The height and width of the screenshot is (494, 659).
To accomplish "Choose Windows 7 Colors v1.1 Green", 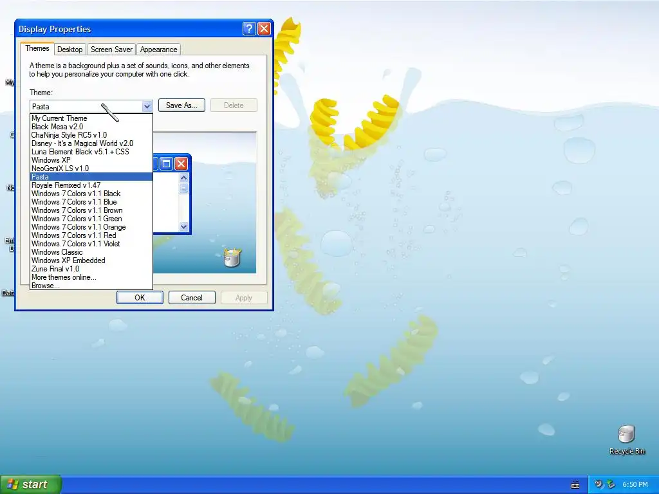I will (x=91, y=219).
